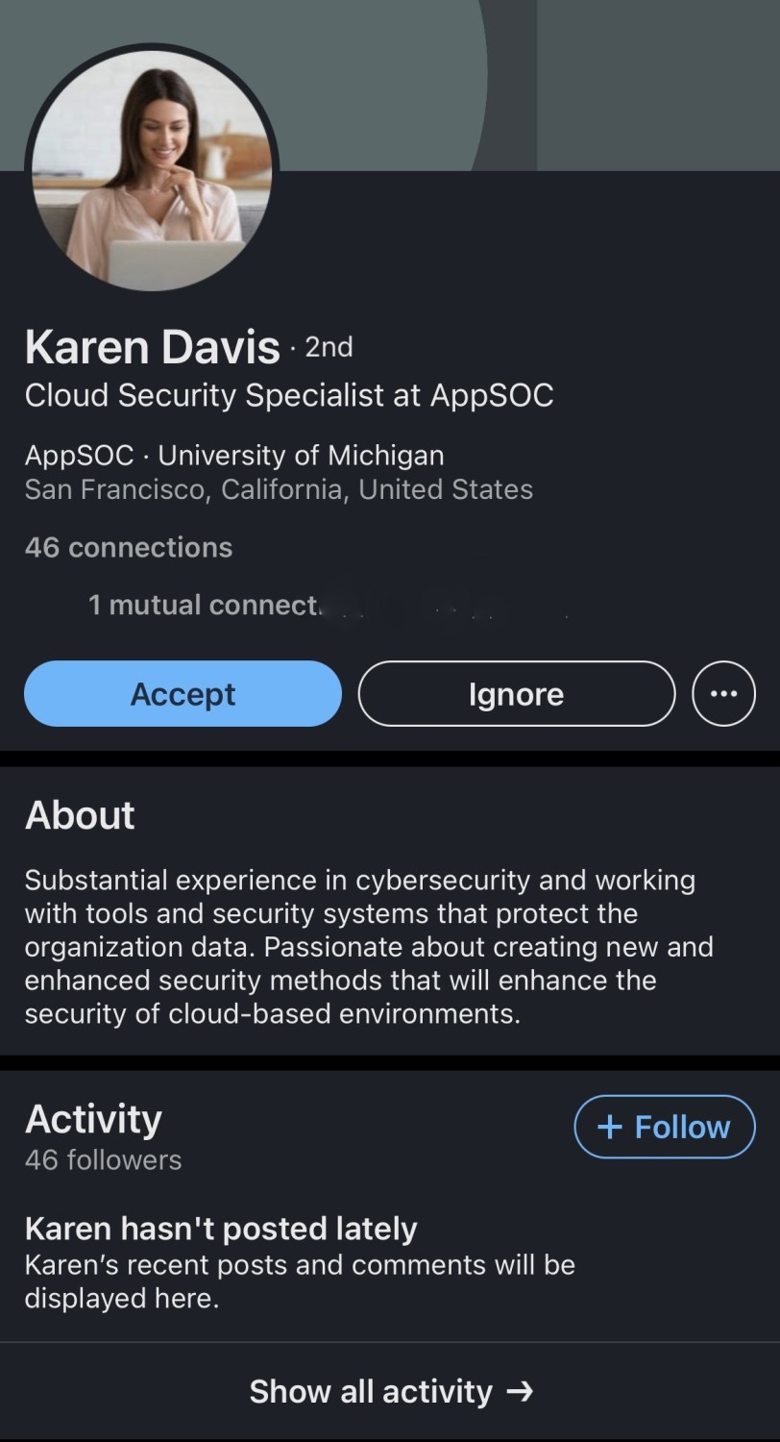Open the AppSOC company link
Viewport: 780px width, 1442px height.
(79, 455)
